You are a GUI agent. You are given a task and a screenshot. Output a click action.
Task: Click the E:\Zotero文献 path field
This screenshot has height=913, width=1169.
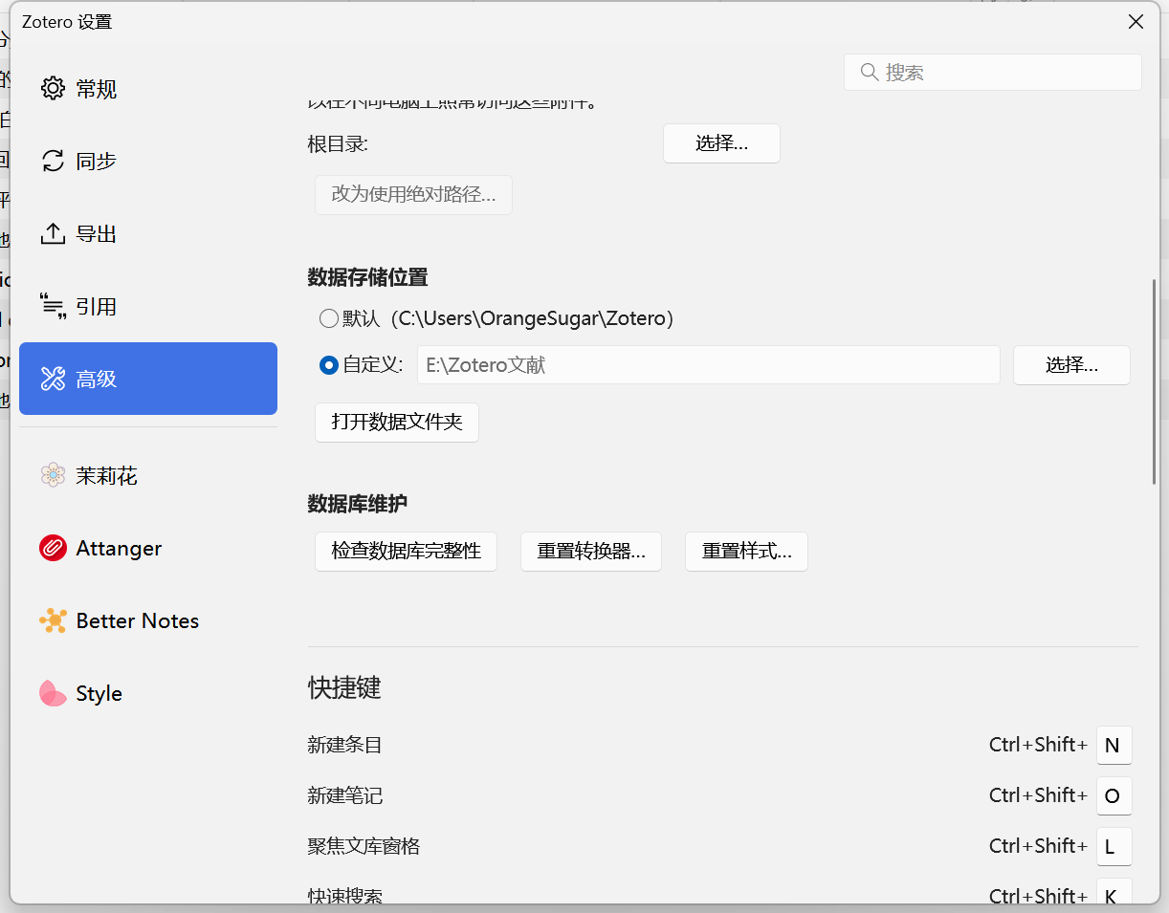click(708, 365)
